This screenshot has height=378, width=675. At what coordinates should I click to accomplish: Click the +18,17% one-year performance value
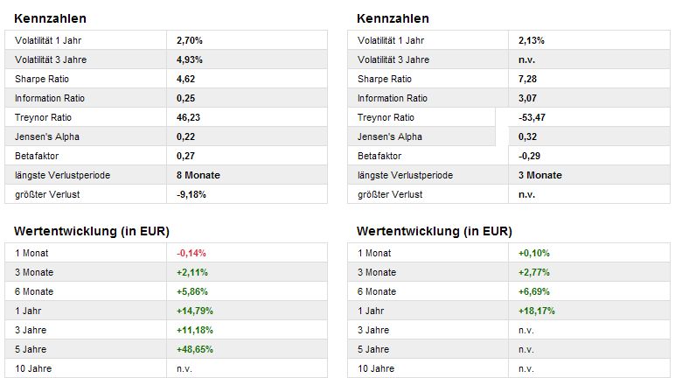[538, 311]
